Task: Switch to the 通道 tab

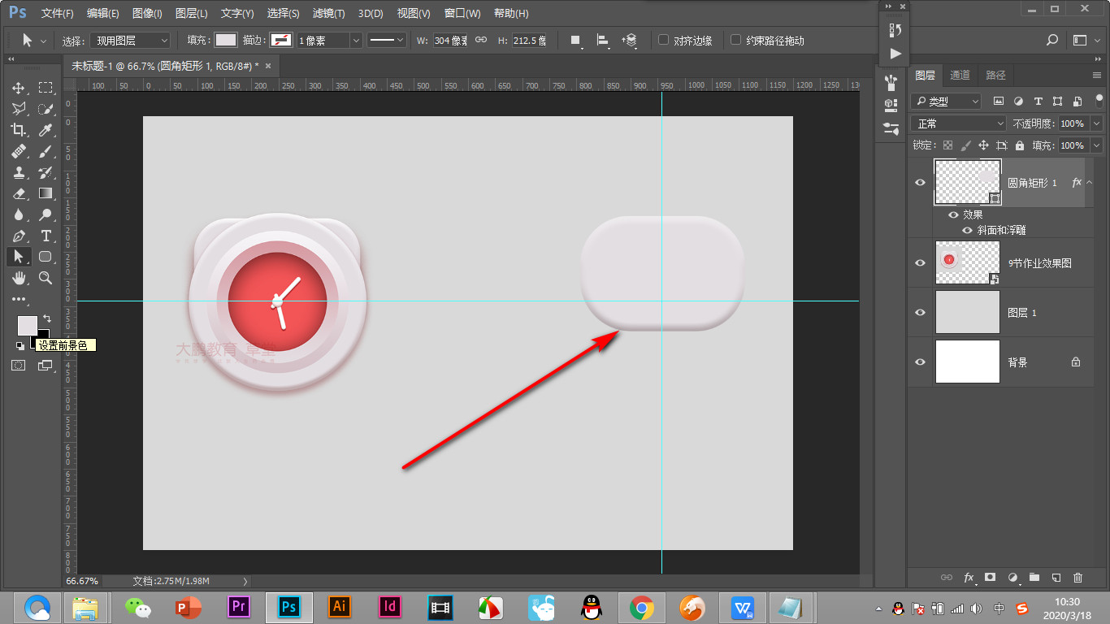Action: 960,75
